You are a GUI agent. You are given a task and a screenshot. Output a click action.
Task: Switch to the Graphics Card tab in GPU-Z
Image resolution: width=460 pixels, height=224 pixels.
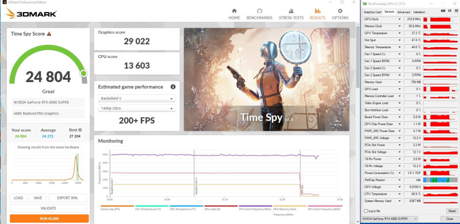(x=372, y=12)
